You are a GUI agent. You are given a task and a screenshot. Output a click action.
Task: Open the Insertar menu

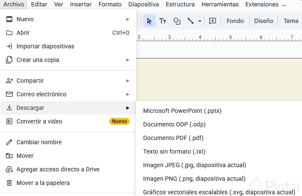80,4
